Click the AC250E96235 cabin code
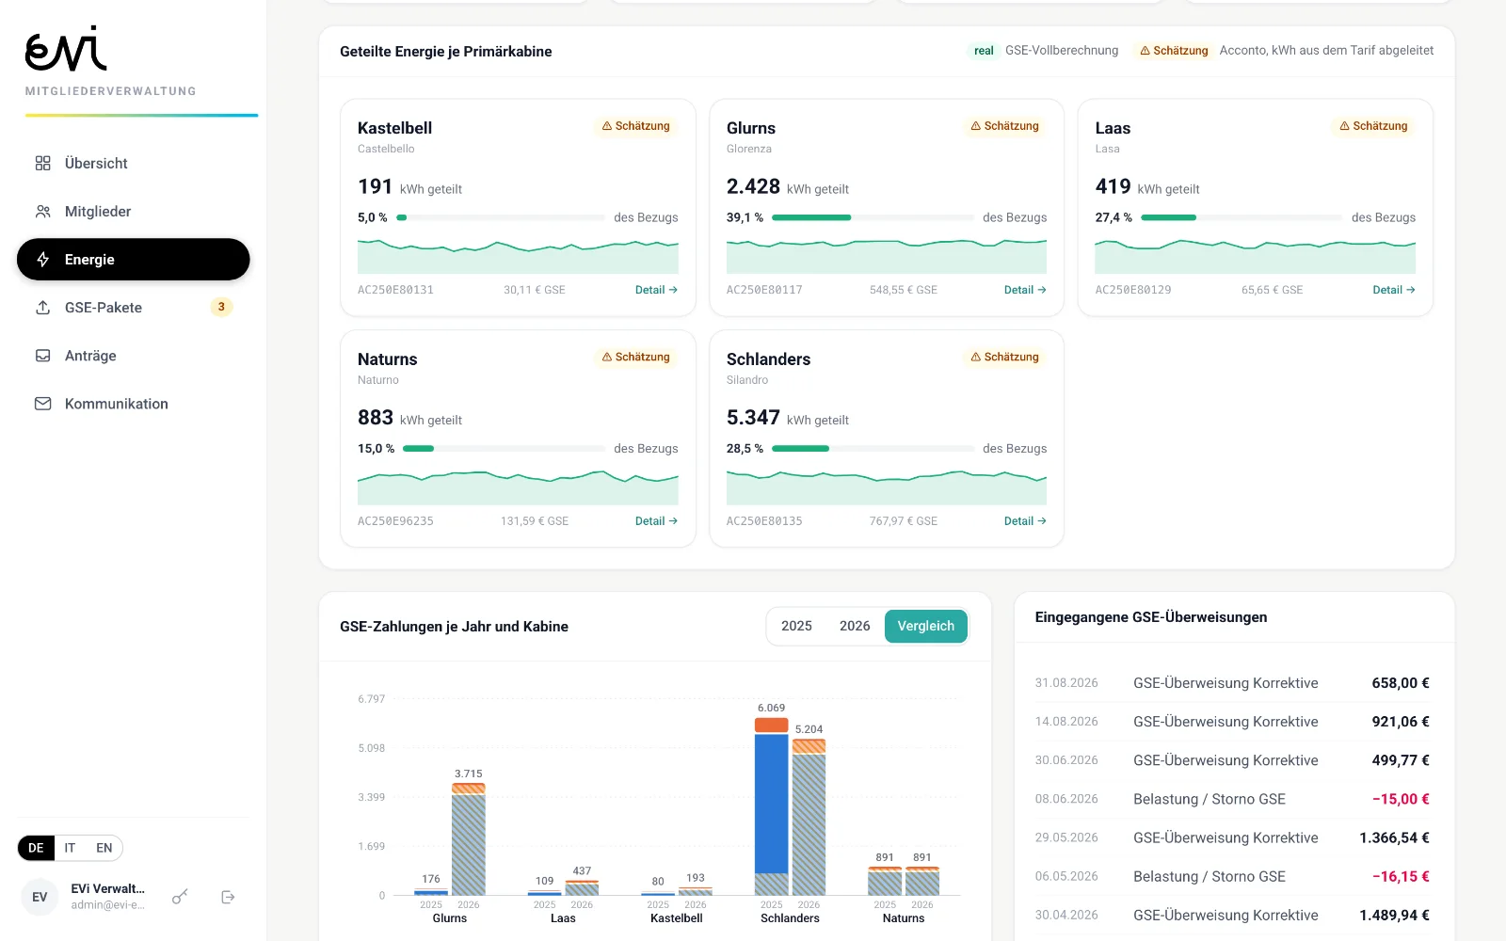The height and width of the screenshot is (941, 1506). pos(395,520)
